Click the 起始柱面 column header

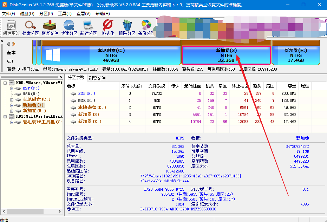(193, 86)
